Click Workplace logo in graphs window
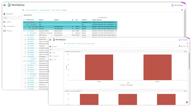The image size is (192, 107). click(59, 40)
